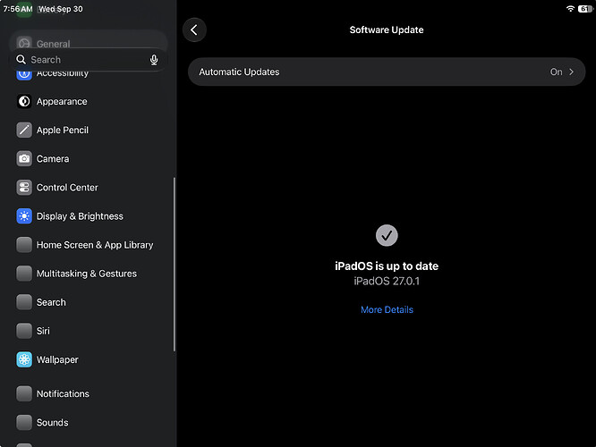
Task: Click the Settings search field
Action: pyautogui.click(x=88, y=60)
